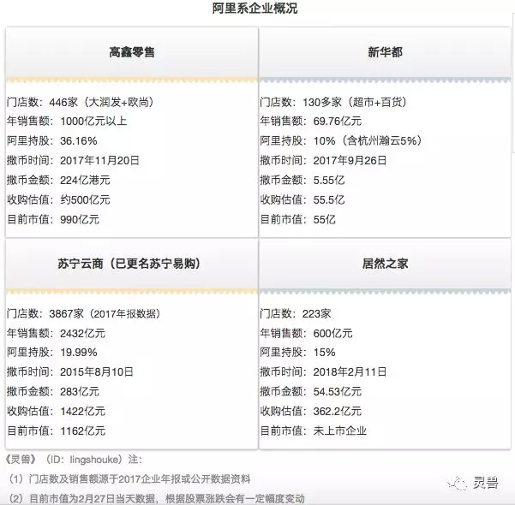Click 门店数：446家（大润发+欧尚）
Image resolution: width=515 pixels, height=505 pixels.
(81, 103)
